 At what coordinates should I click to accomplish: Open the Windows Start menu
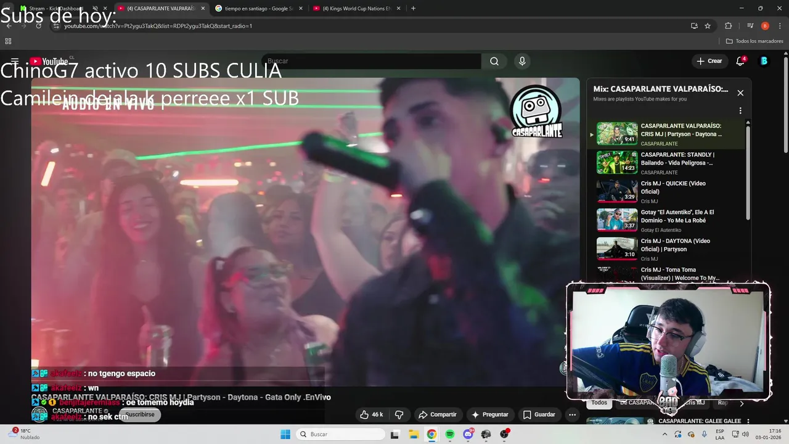285,434
